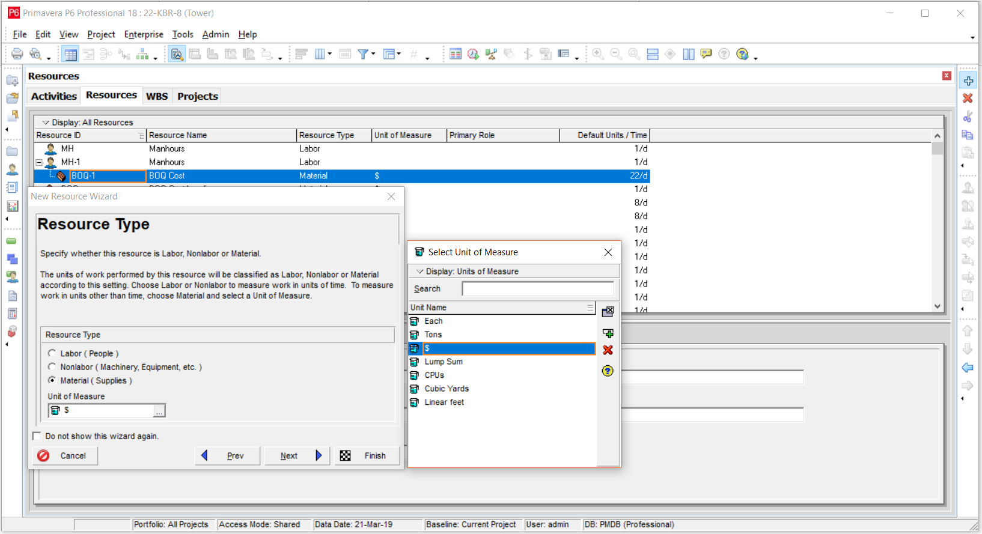
Task: Click the green plus Add unit icon
Action: 608,333
